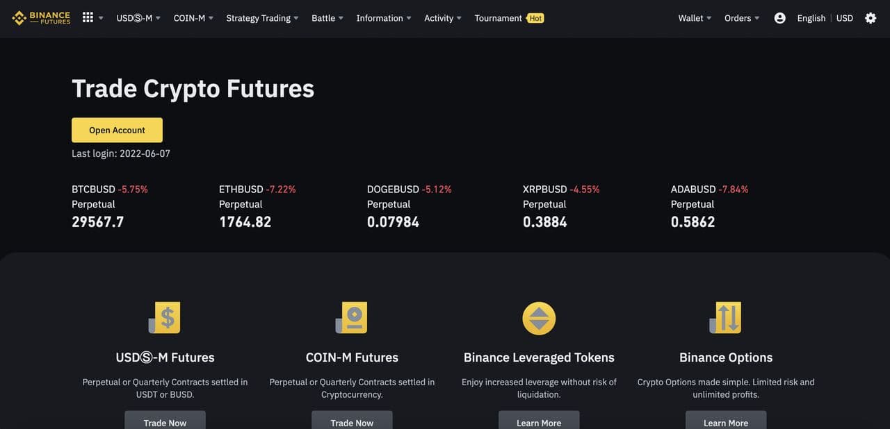890x429 pixels.
Task: Switch language via English selector
Action: point(811,18)
